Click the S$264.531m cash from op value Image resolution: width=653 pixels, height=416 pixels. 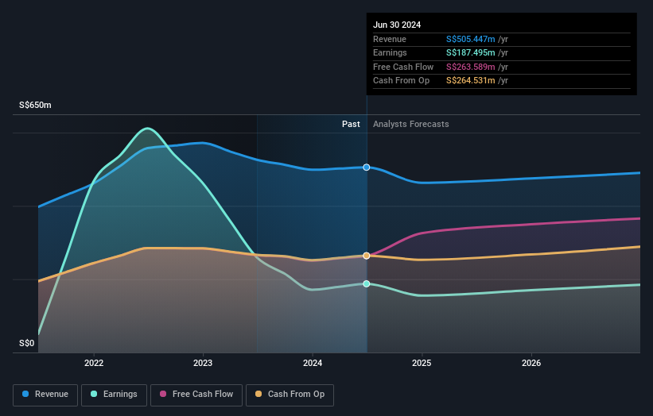tap(471, 81)
